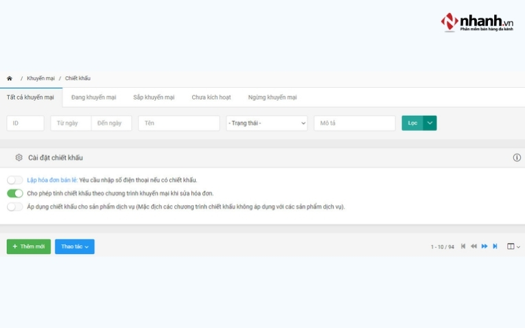Disable discount calculation when editing invoices
Image resolution: width=525 pixels, height=328 pixels.
click(15, 194)
